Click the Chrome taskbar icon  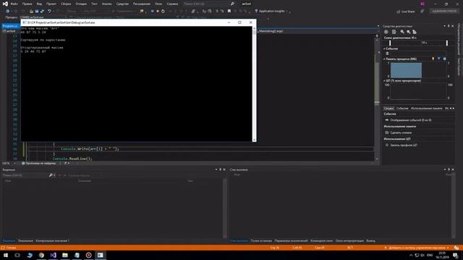pyautogui.click(x=41, y=255)
